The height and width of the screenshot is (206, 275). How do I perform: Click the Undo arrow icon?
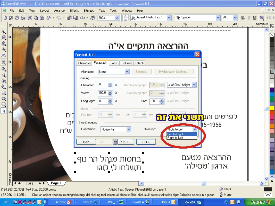(48, 18)
